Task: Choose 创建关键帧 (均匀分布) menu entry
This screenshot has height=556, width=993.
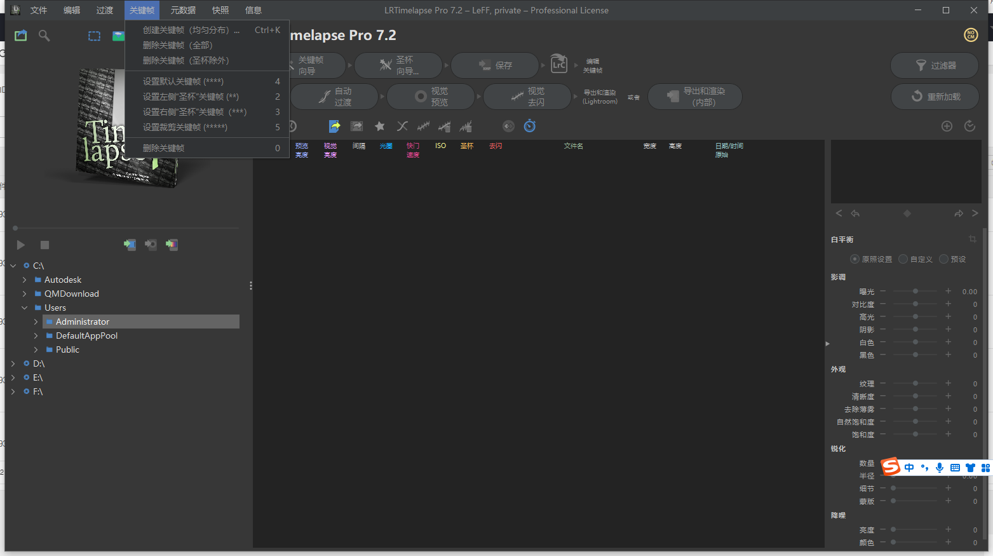Action: [x=207, y=30]
